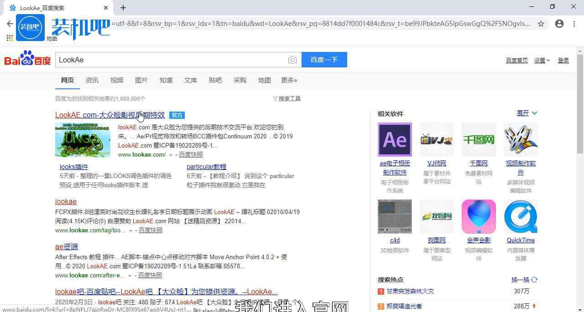Click the Baidu logo
Image resolution: width=584 pixels, height=312 pixels.
(x=28, y=59)
